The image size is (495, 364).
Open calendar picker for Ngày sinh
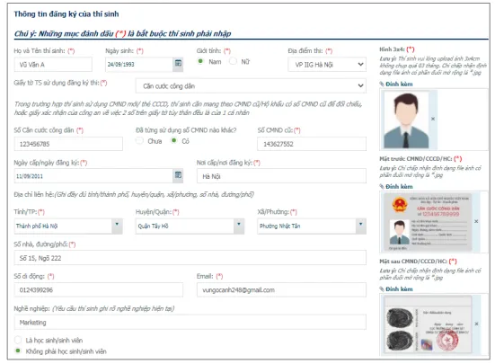(x=178, y=63)
